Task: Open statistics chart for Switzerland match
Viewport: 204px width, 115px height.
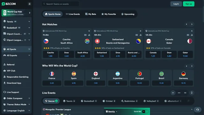Action: click(x=141, y=35)
